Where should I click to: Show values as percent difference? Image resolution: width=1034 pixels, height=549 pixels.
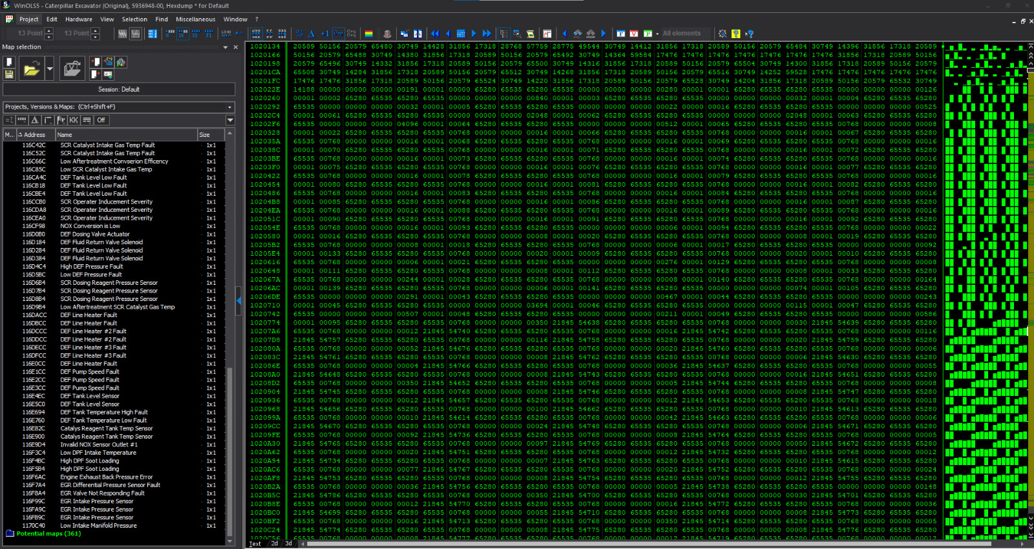pyautogui.click(x=299, y=33)
